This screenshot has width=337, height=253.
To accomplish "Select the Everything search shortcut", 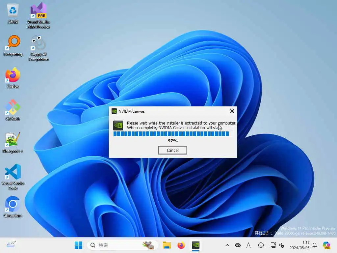I will (13, 46).
